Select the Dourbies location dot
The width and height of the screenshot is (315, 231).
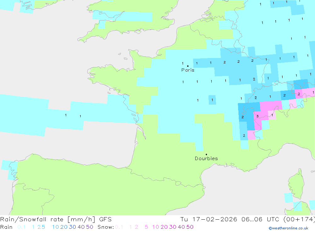point(206,154)
